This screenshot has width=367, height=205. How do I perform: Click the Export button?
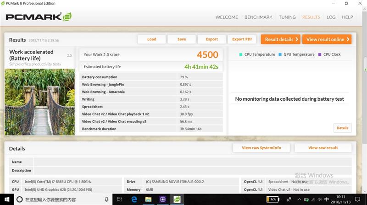tap(212, 39)
